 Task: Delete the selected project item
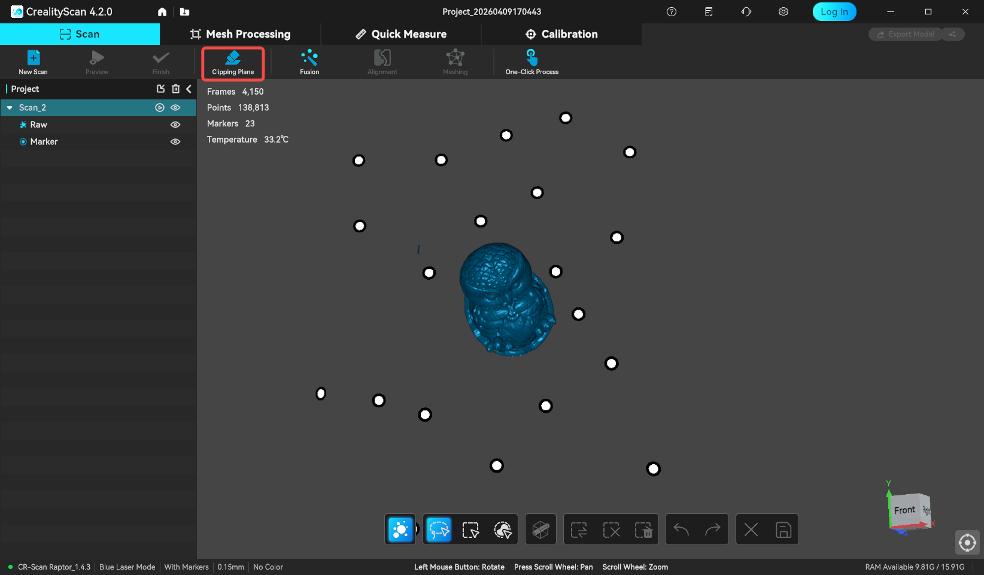175,89
